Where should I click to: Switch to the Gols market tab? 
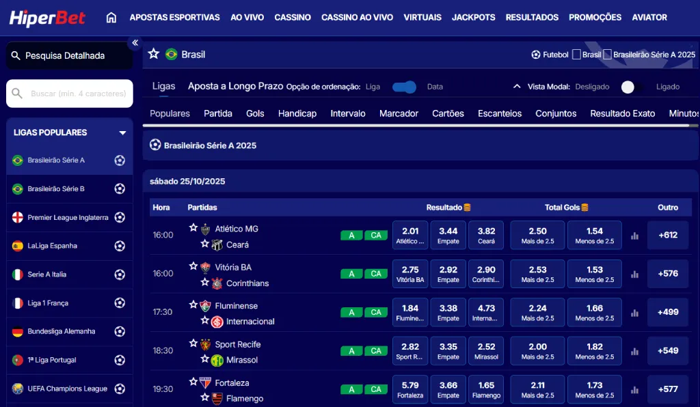click(x=255, y=113)
